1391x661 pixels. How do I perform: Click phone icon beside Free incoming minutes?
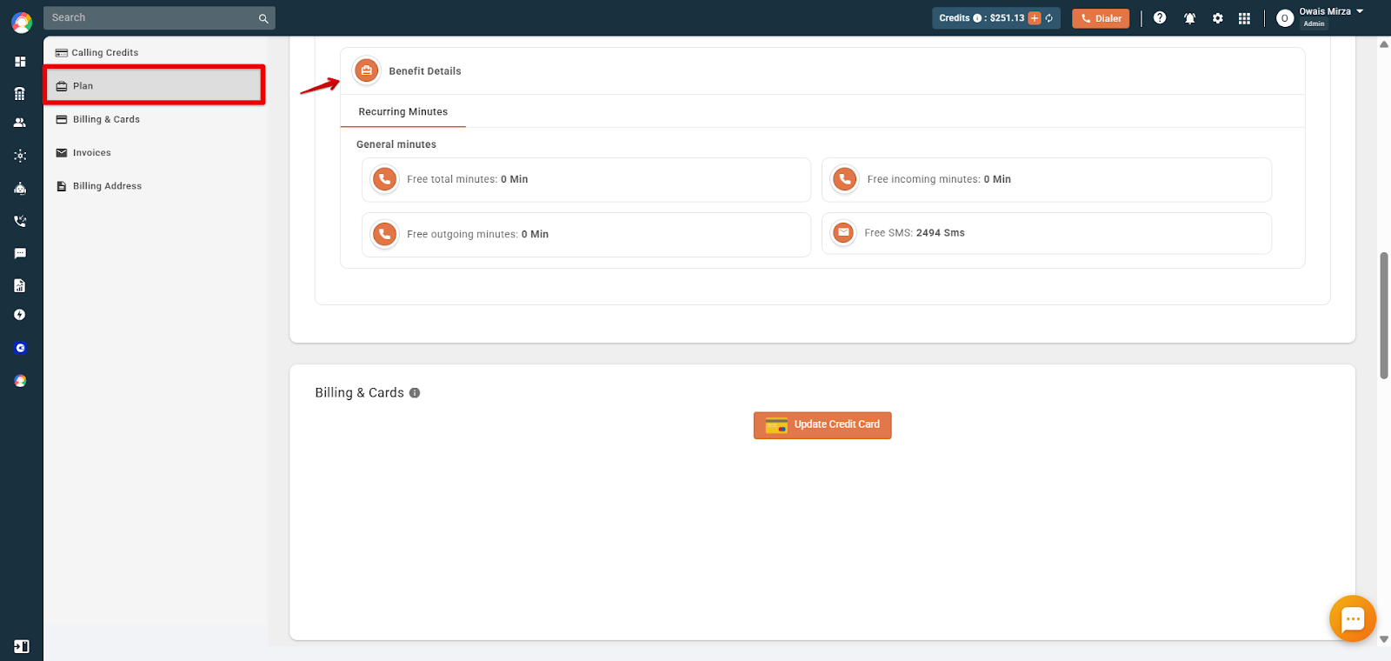844,179
